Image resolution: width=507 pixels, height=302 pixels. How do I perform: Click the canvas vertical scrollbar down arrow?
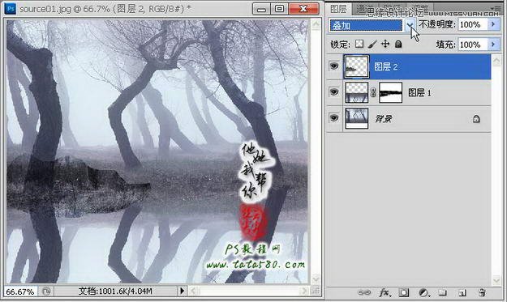[316, 279]
